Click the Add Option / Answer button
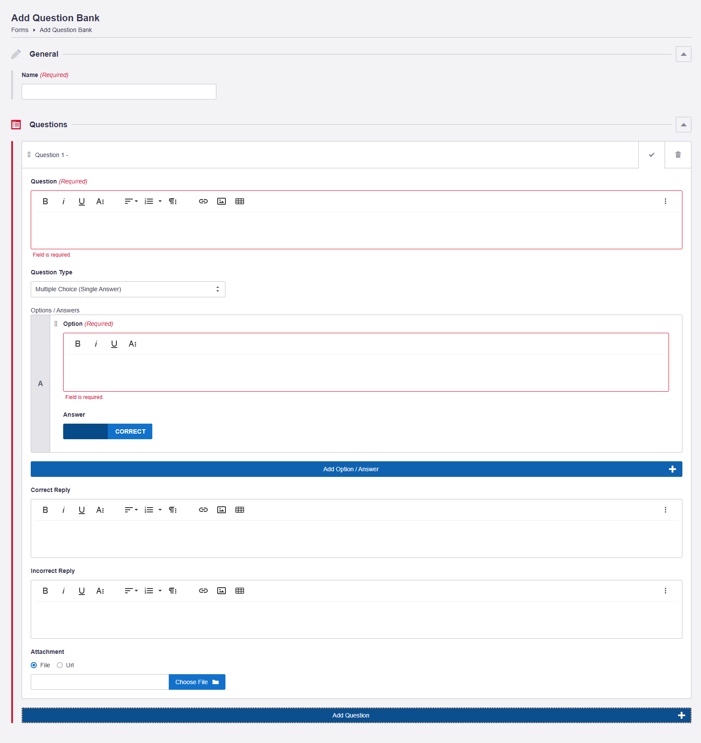 [357, 469]
